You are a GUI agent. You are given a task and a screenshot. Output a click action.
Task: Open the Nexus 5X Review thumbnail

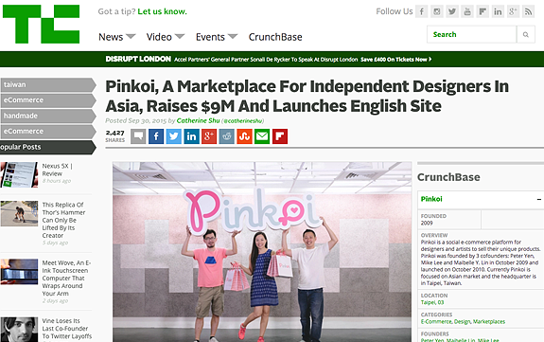[19, 175]
